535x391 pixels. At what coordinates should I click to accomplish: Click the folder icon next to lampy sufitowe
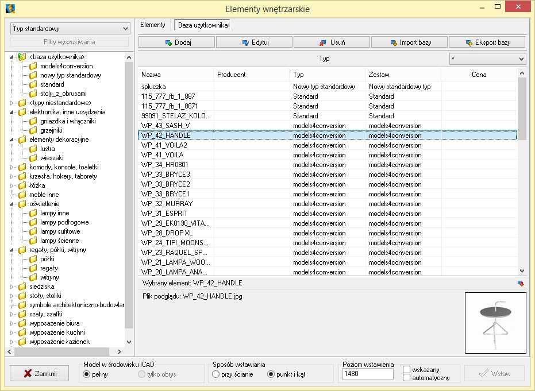33,231
